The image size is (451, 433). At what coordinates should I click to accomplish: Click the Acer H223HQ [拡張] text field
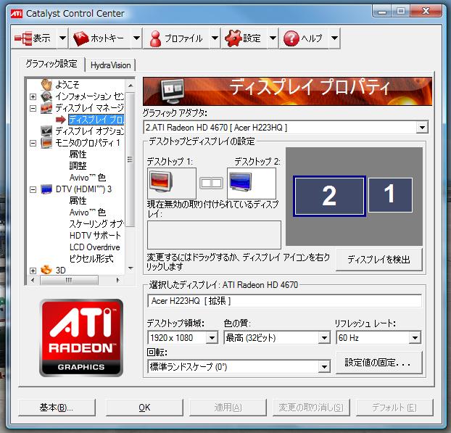click(284, 301)
